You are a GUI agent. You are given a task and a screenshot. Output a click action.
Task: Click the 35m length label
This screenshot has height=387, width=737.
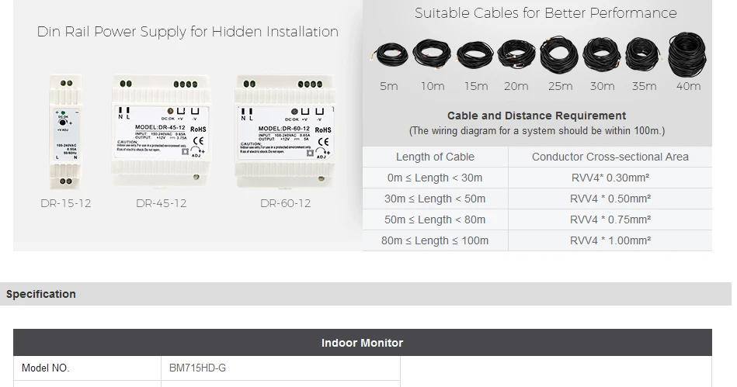pyautogui.click(x=644, y=86)
